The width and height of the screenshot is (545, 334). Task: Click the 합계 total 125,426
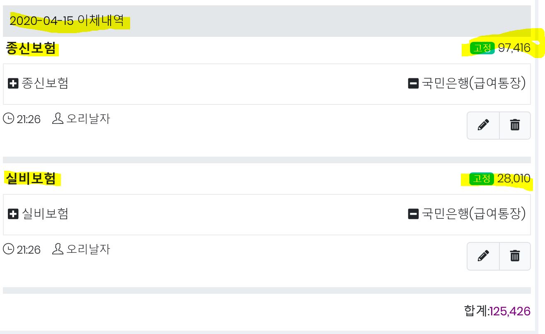(x=509, y=311)
